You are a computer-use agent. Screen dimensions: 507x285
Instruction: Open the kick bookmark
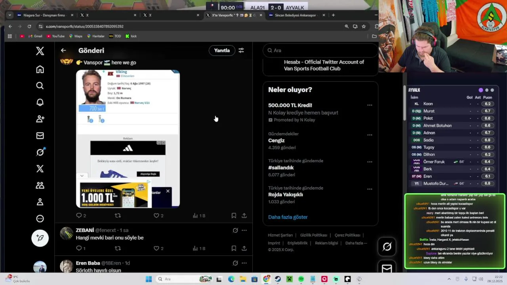tap(131, 36)
